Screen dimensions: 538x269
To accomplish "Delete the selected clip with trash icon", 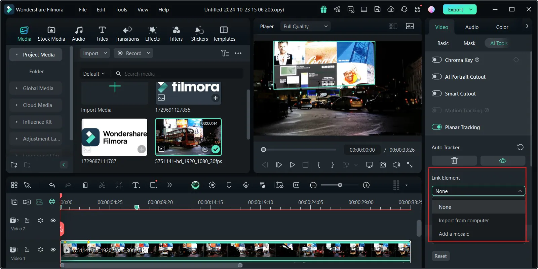I will [x=85, y=185].
